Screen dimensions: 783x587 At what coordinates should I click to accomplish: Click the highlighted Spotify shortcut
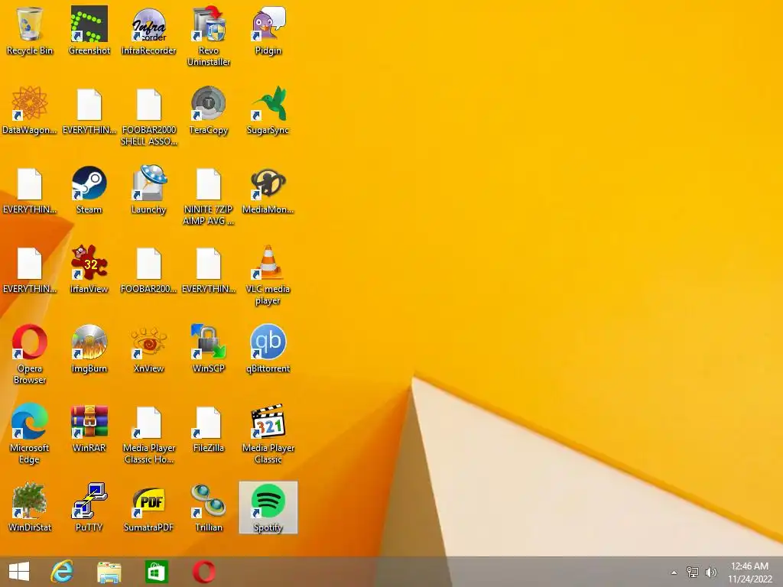[268, 508]
